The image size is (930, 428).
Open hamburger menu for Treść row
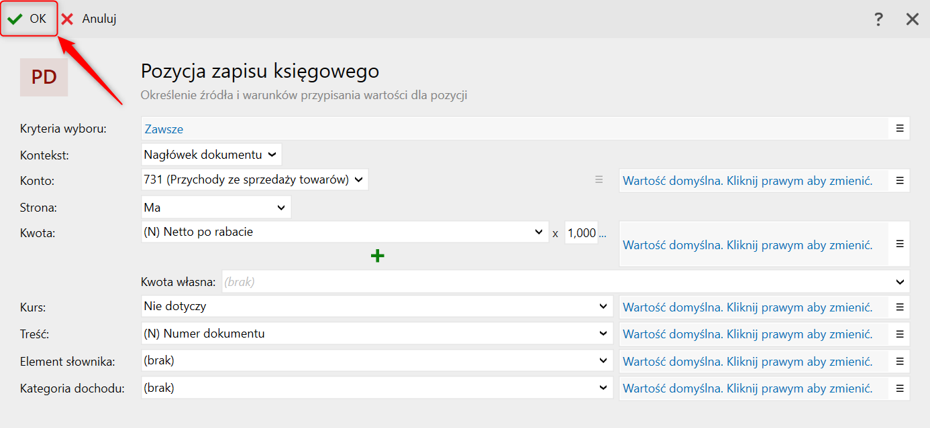900,334
